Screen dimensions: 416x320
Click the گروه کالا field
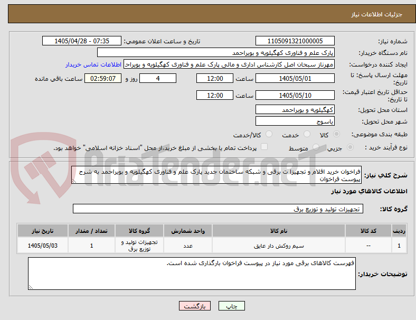coord(218,209)
